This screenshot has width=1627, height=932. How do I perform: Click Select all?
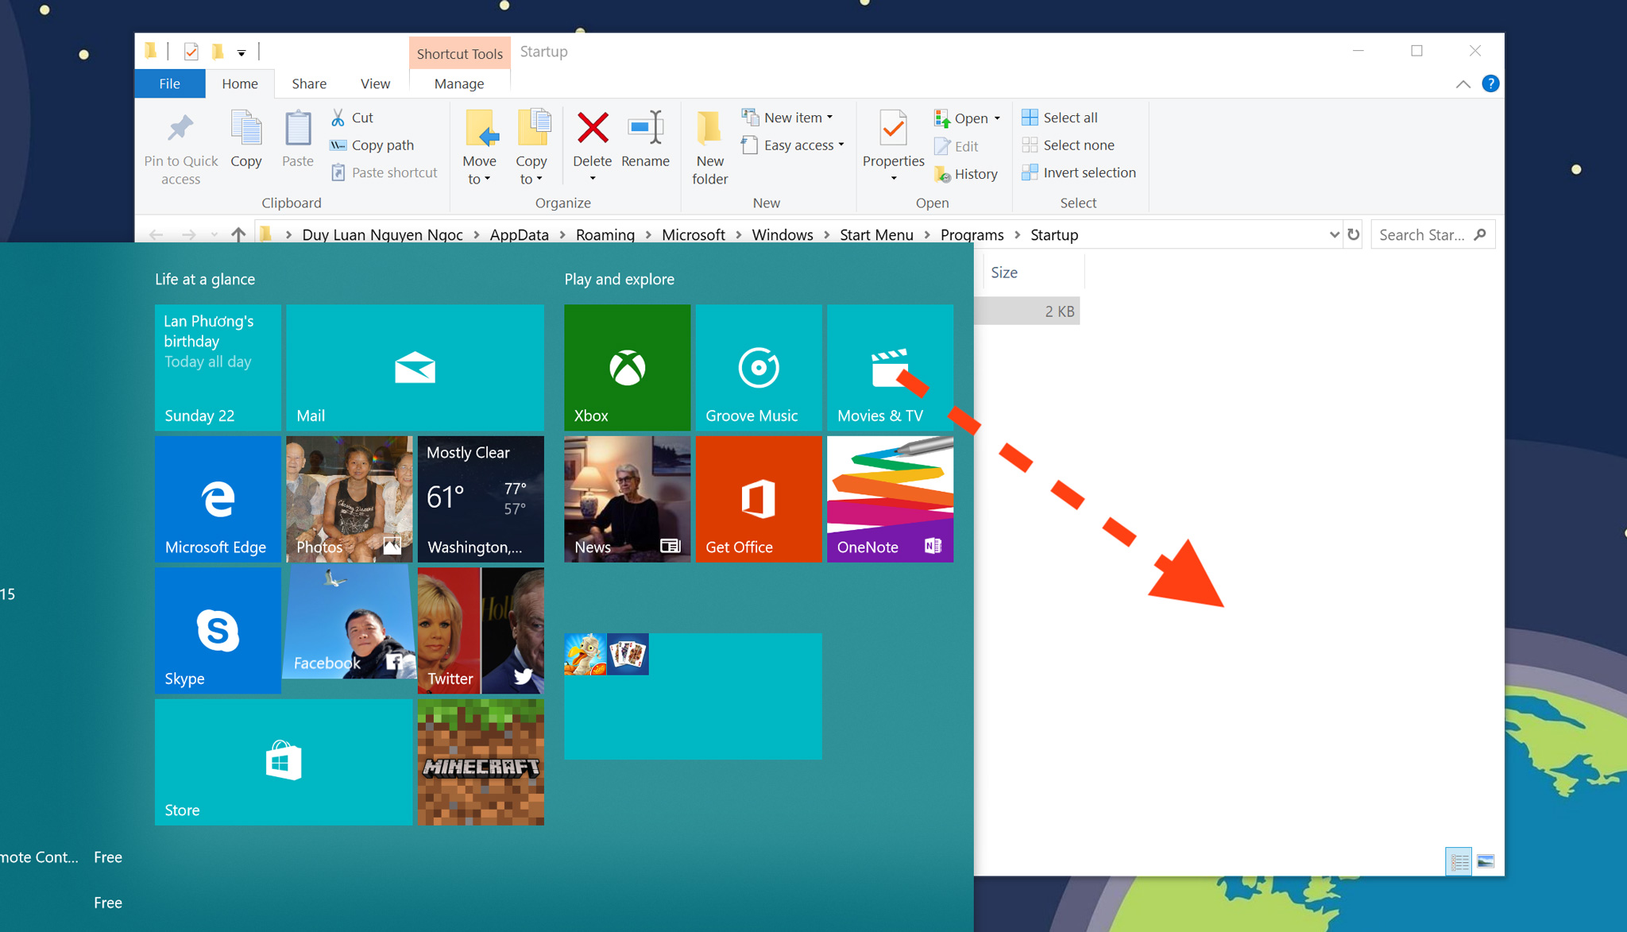pos(1060,118)
